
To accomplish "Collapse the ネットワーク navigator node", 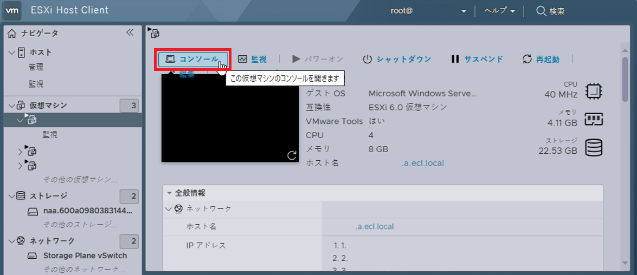I will pyautogui.click(x=11, y=241).
